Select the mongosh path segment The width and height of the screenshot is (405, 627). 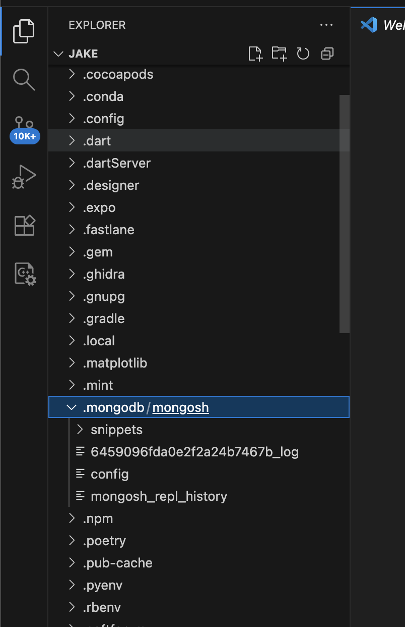(180, 407)
